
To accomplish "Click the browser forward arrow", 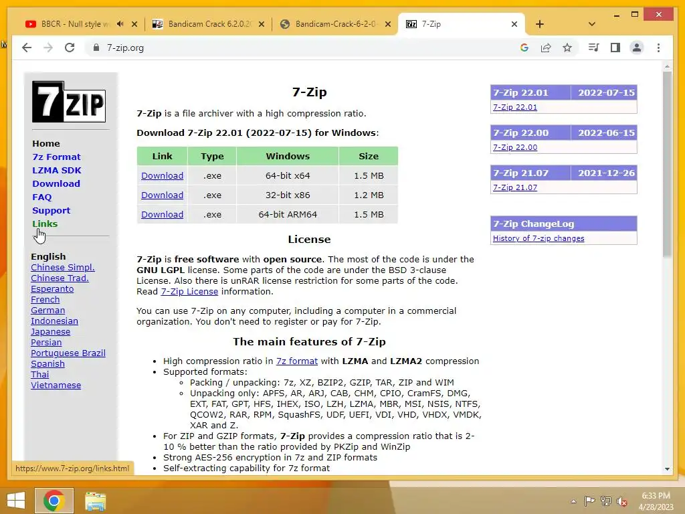I will click(x=48, y=48).
